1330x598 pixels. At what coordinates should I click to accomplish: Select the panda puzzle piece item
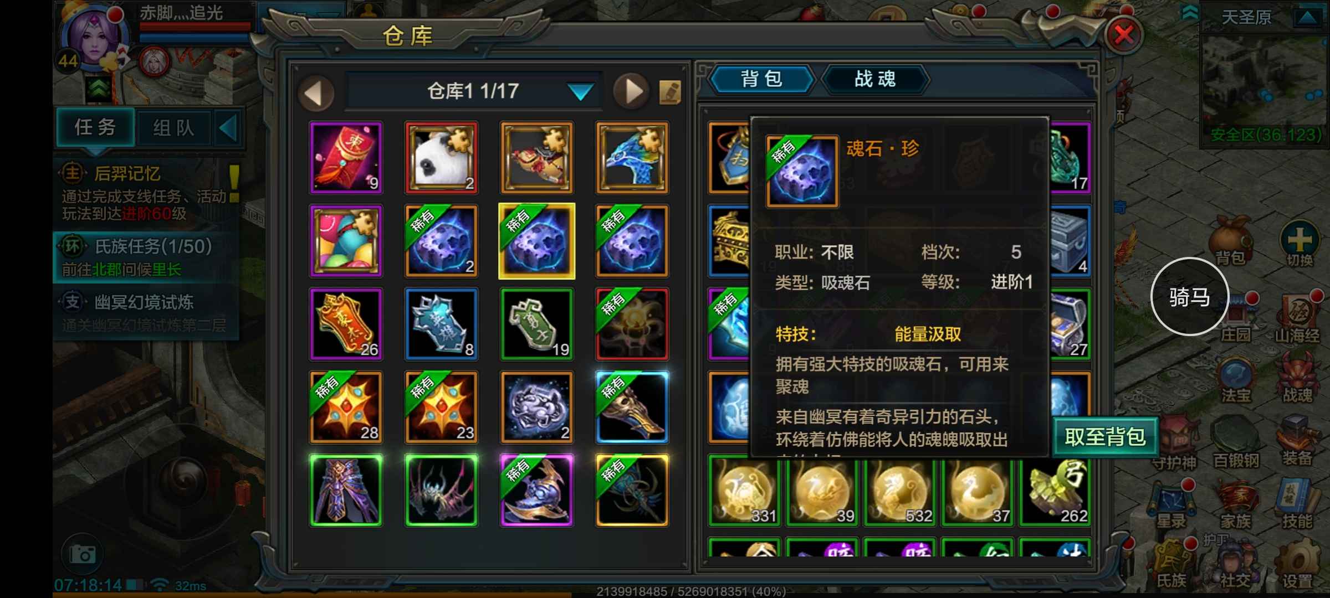(x=441, y=158)
